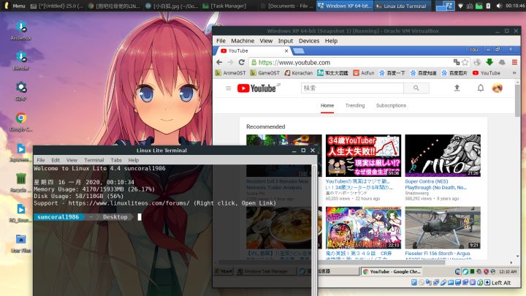Click Chrome's forward navigation arrow

pyautogui.click(x=230, y=62)
